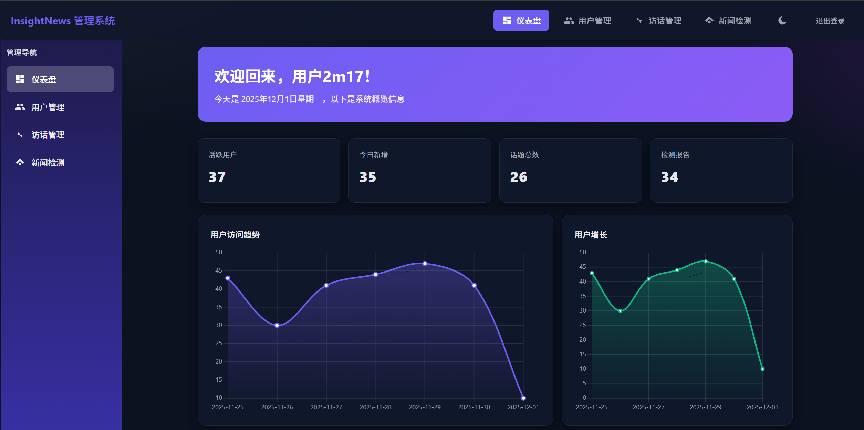Select 访话管理 in the sidebar navigation
This screenshot has width=864, height=430.
click(48, 135)
